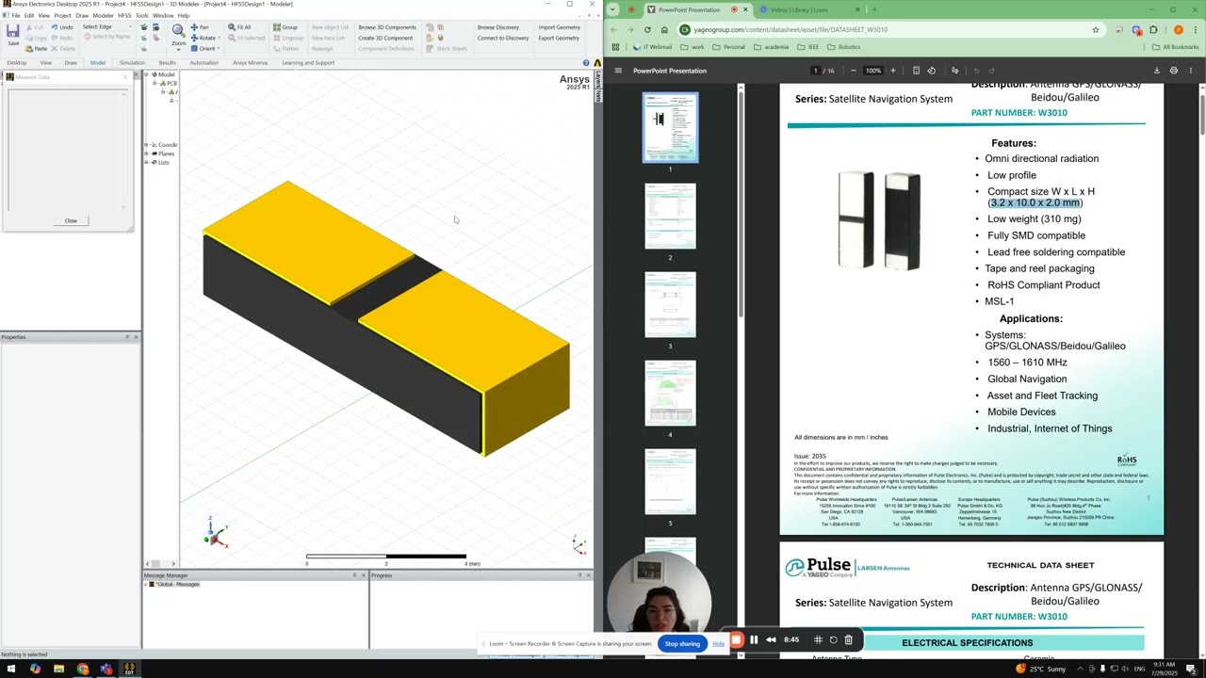Image resolution: width=1206 pixels, height=678 pixels.
Task: Open the HFSS menu
Action: point(124,15)
